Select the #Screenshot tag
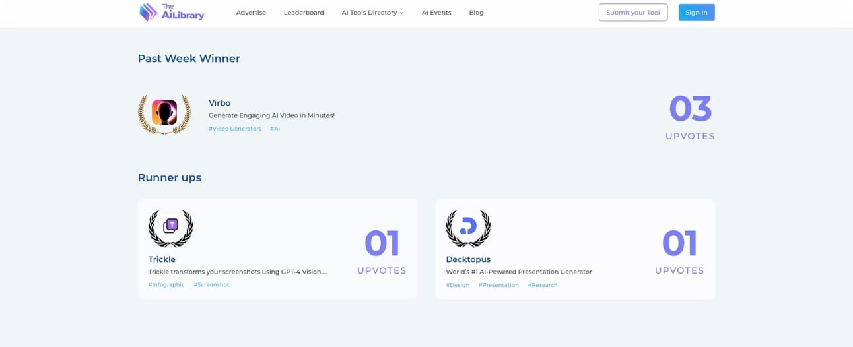Screen dimensions: 853x347 [211, 284]
